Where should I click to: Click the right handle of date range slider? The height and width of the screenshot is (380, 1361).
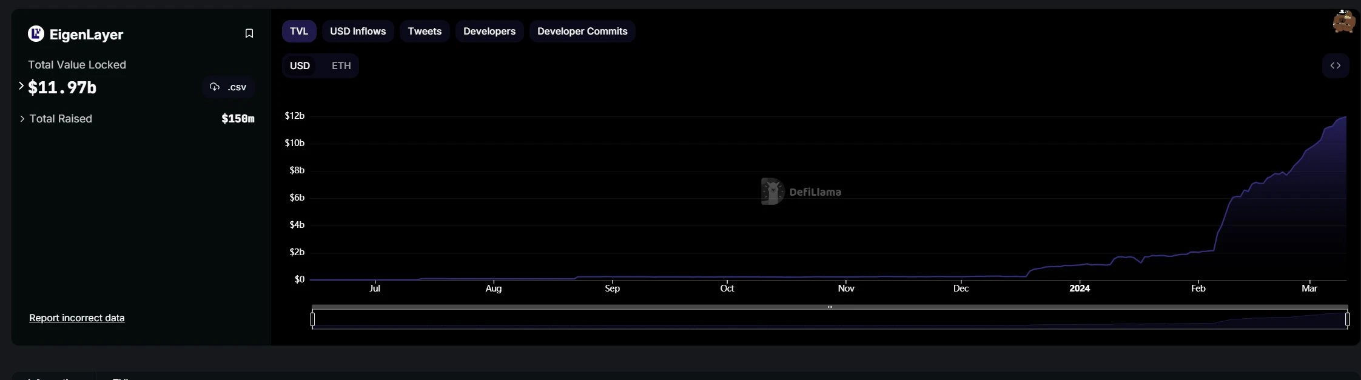[1347, 319]
